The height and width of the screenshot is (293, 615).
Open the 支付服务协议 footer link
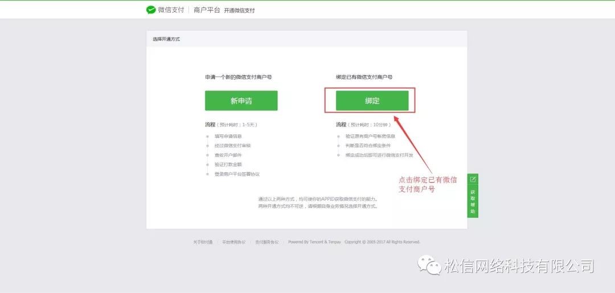point(266,242)
